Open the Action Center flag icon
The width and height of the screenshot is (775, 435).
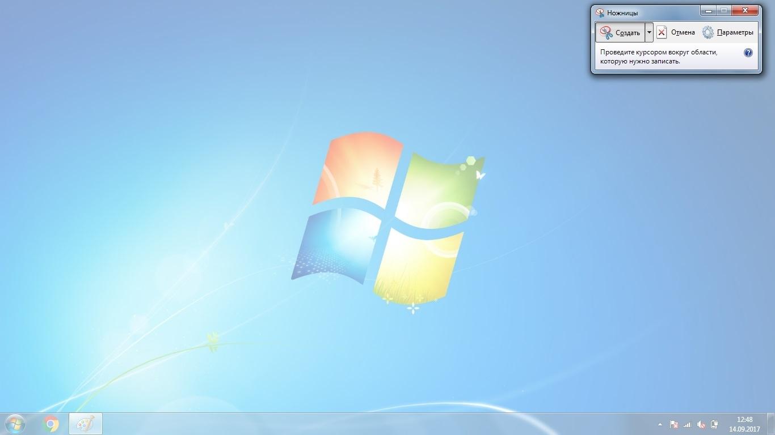click(x=674, y=424)
